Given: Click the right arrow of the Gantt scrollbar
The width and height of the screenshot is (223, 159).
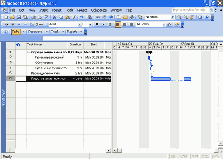Looking at the screenshot, I should pyautogui.click(x=216, y=150).
